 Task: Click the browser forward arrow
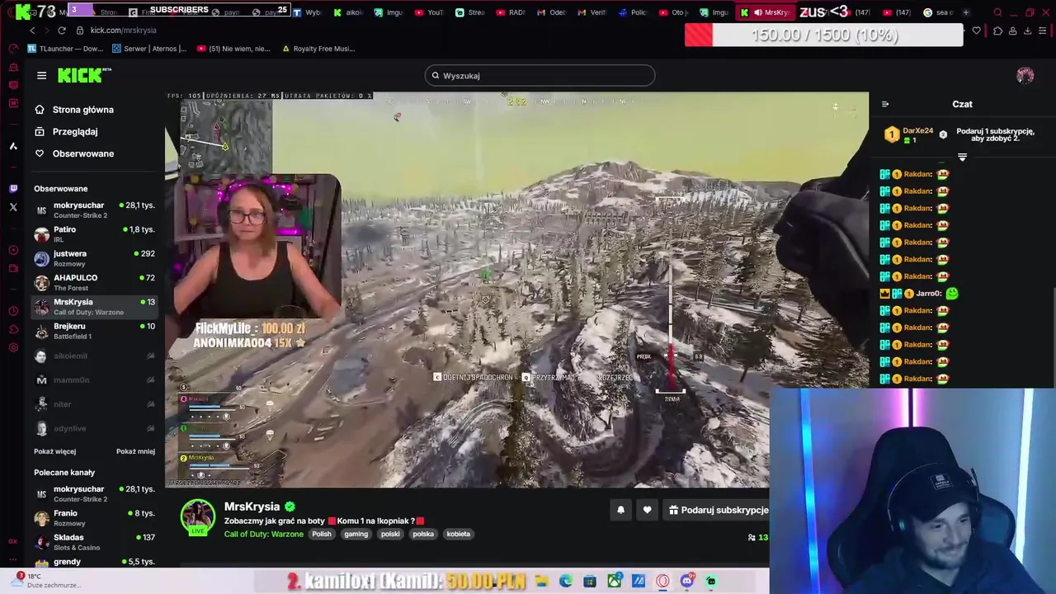coord(46,31)
